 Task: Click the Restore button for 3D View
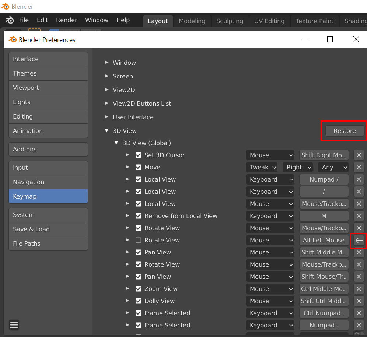[345, 131]
